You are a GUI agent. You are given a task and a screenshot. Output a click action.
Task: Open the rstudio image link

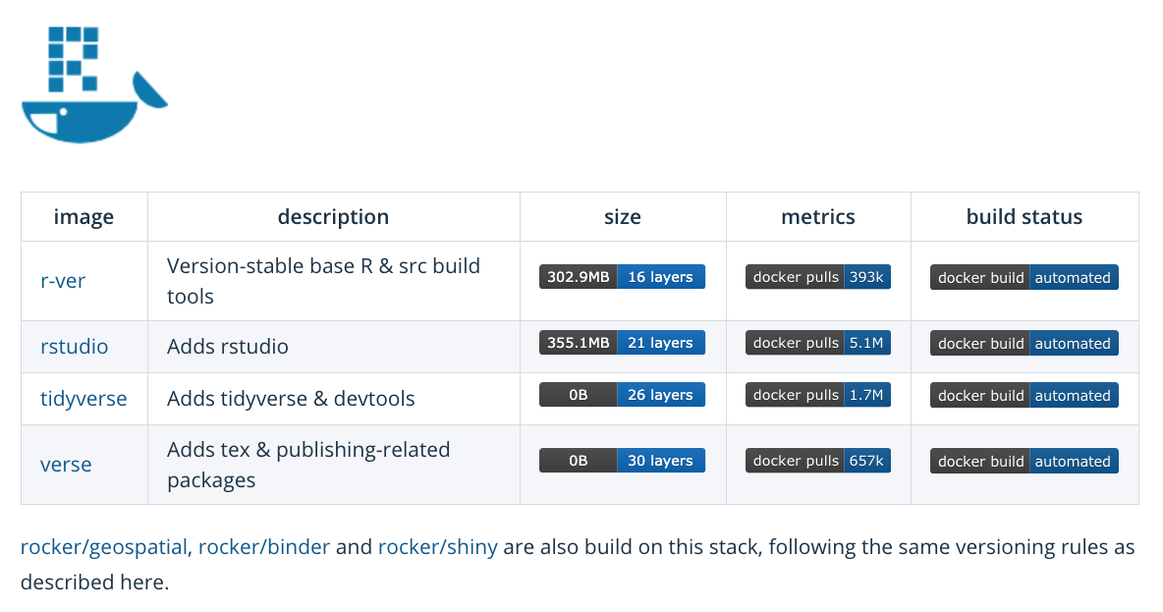(75, 347)
